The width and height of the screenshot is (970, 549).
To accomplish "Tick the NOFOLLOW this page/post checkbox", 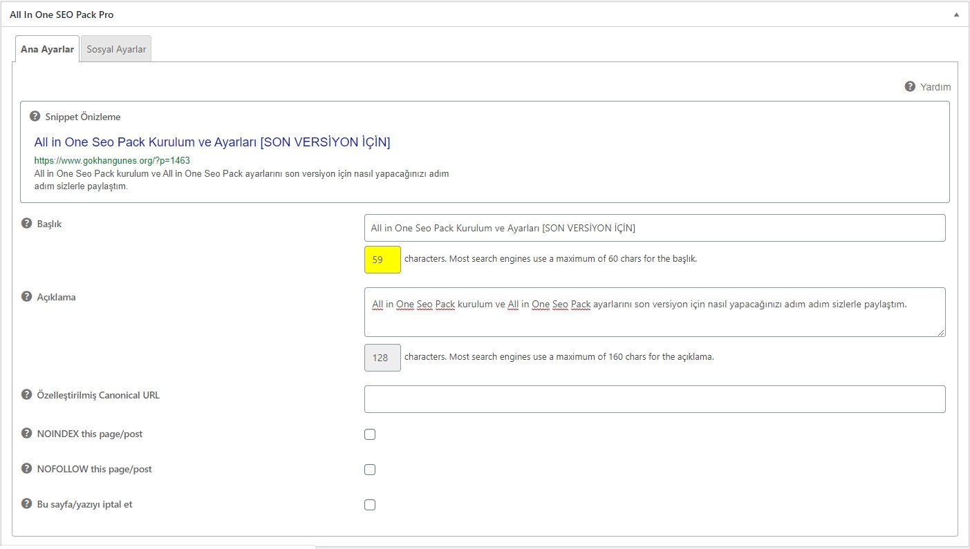I will pos(370,470).
